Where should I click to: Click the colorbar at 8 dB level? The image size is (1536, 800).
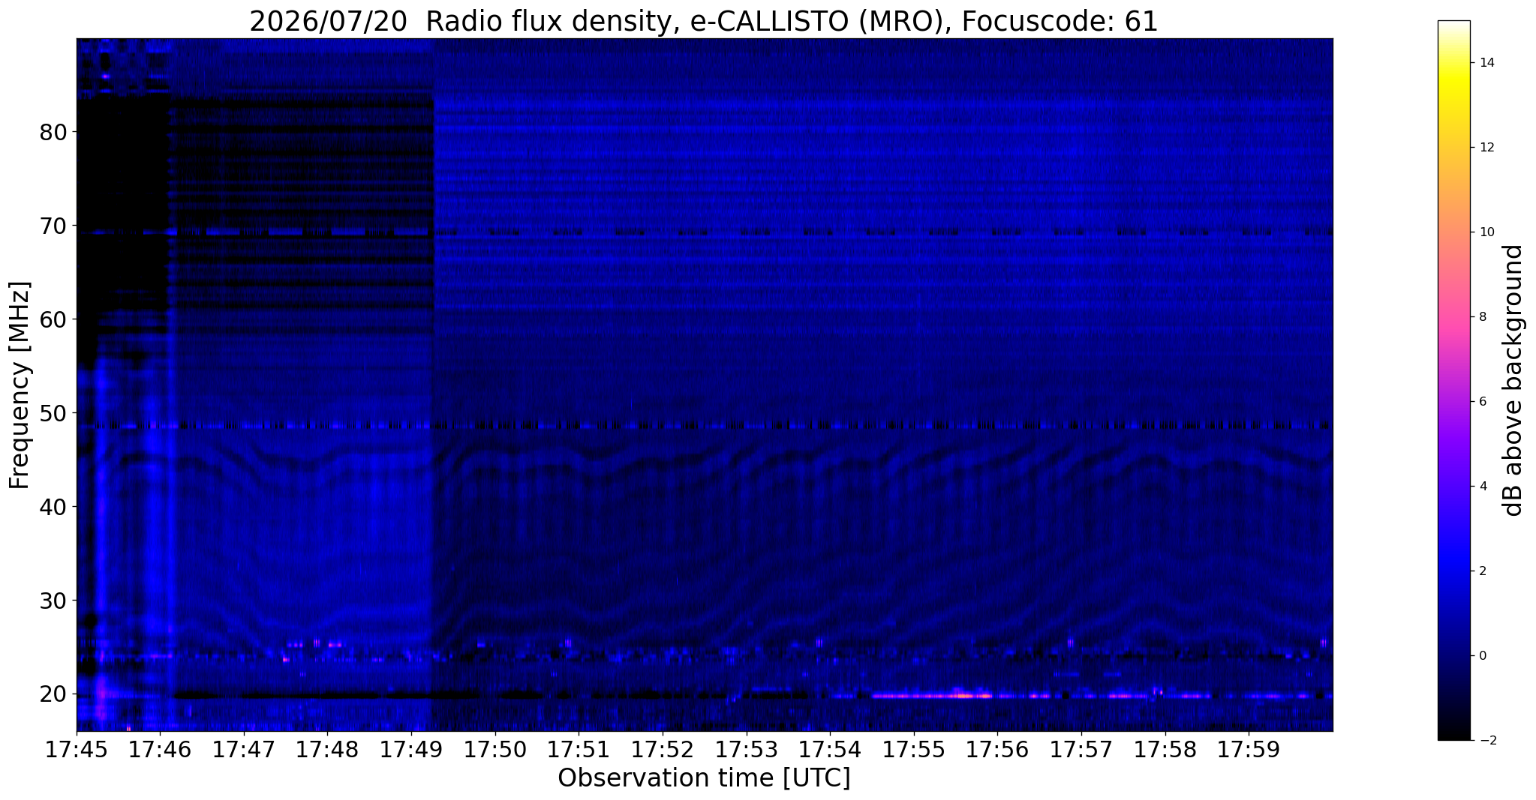point(1453,316)
